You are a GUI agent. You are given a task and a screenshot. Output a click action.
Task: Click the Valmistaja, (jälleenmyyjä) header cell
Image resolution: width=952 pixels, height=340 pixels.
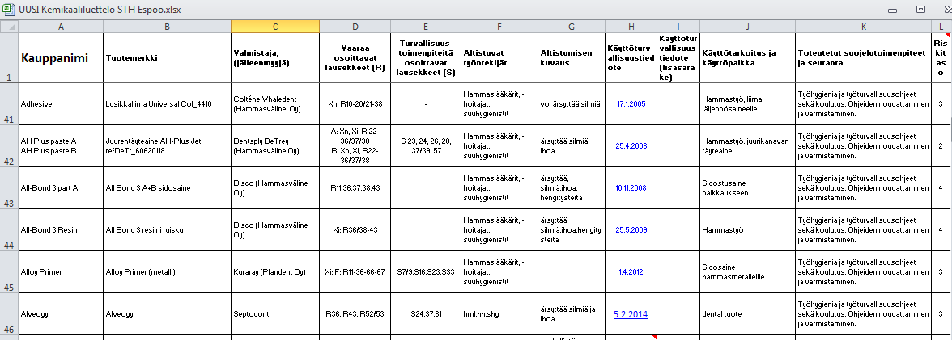click(x=275, y=57)
